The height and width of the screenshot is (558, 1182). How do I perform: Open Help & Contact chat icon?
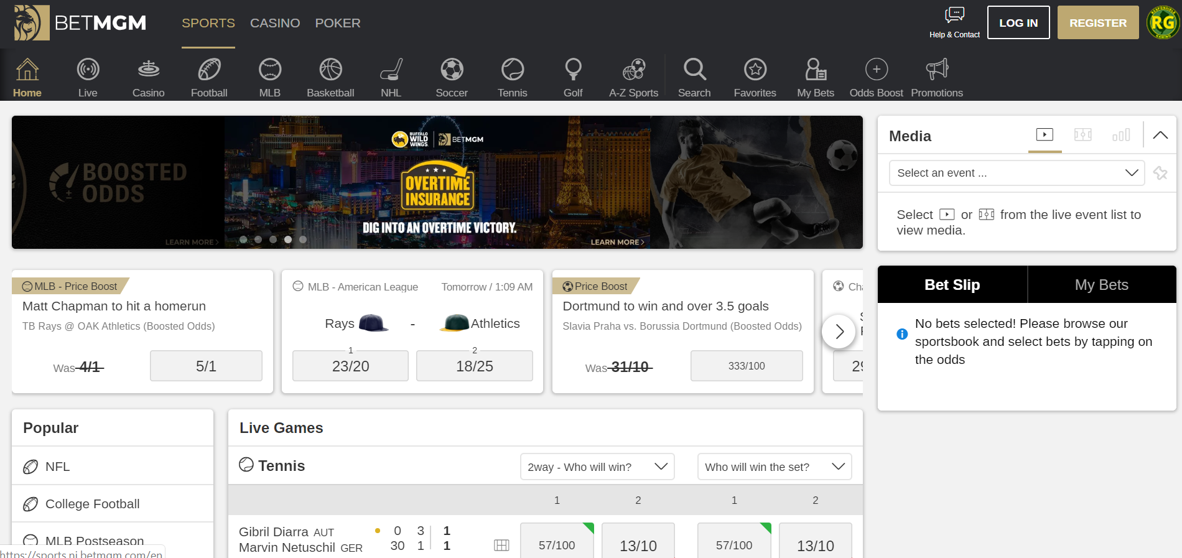click(954, 15)
